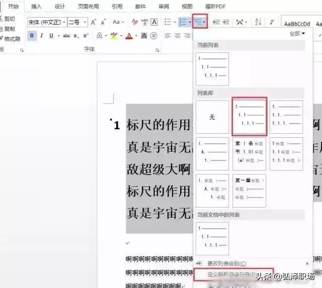Select the highlighted 1, 1.1, 1.1.1 list style
Screen dimensions: 322x288
point(250,116)
